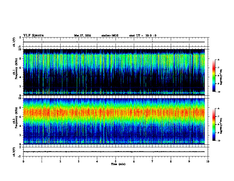The image size is (234, 181).
Task: Click the time axis tick label "0"
Action: (23, 161)
